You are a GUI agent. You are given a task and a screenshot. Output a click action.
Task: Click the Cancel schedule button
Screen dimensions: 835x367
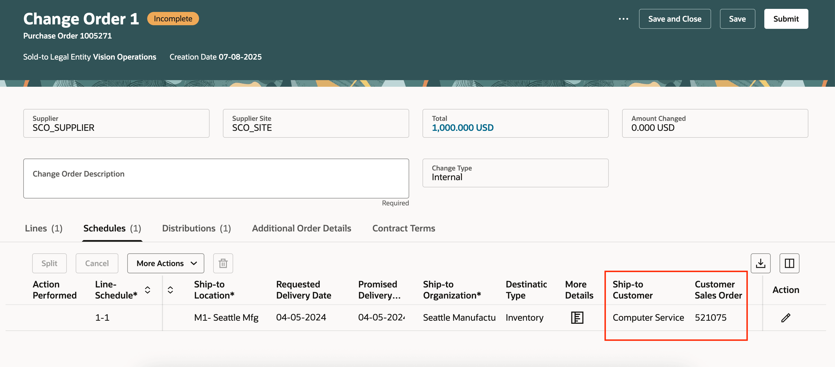pyautogui.click(x=96, y=263)
